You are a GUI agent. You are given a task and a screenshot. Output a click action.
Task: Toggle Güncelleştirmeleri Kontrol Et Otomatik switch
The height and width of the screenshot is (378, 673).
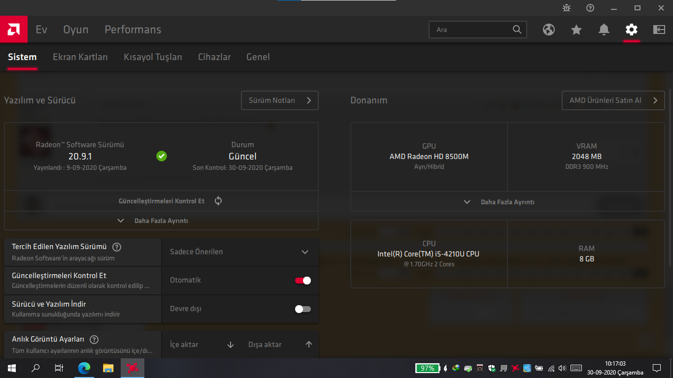(x=303, y=281)
